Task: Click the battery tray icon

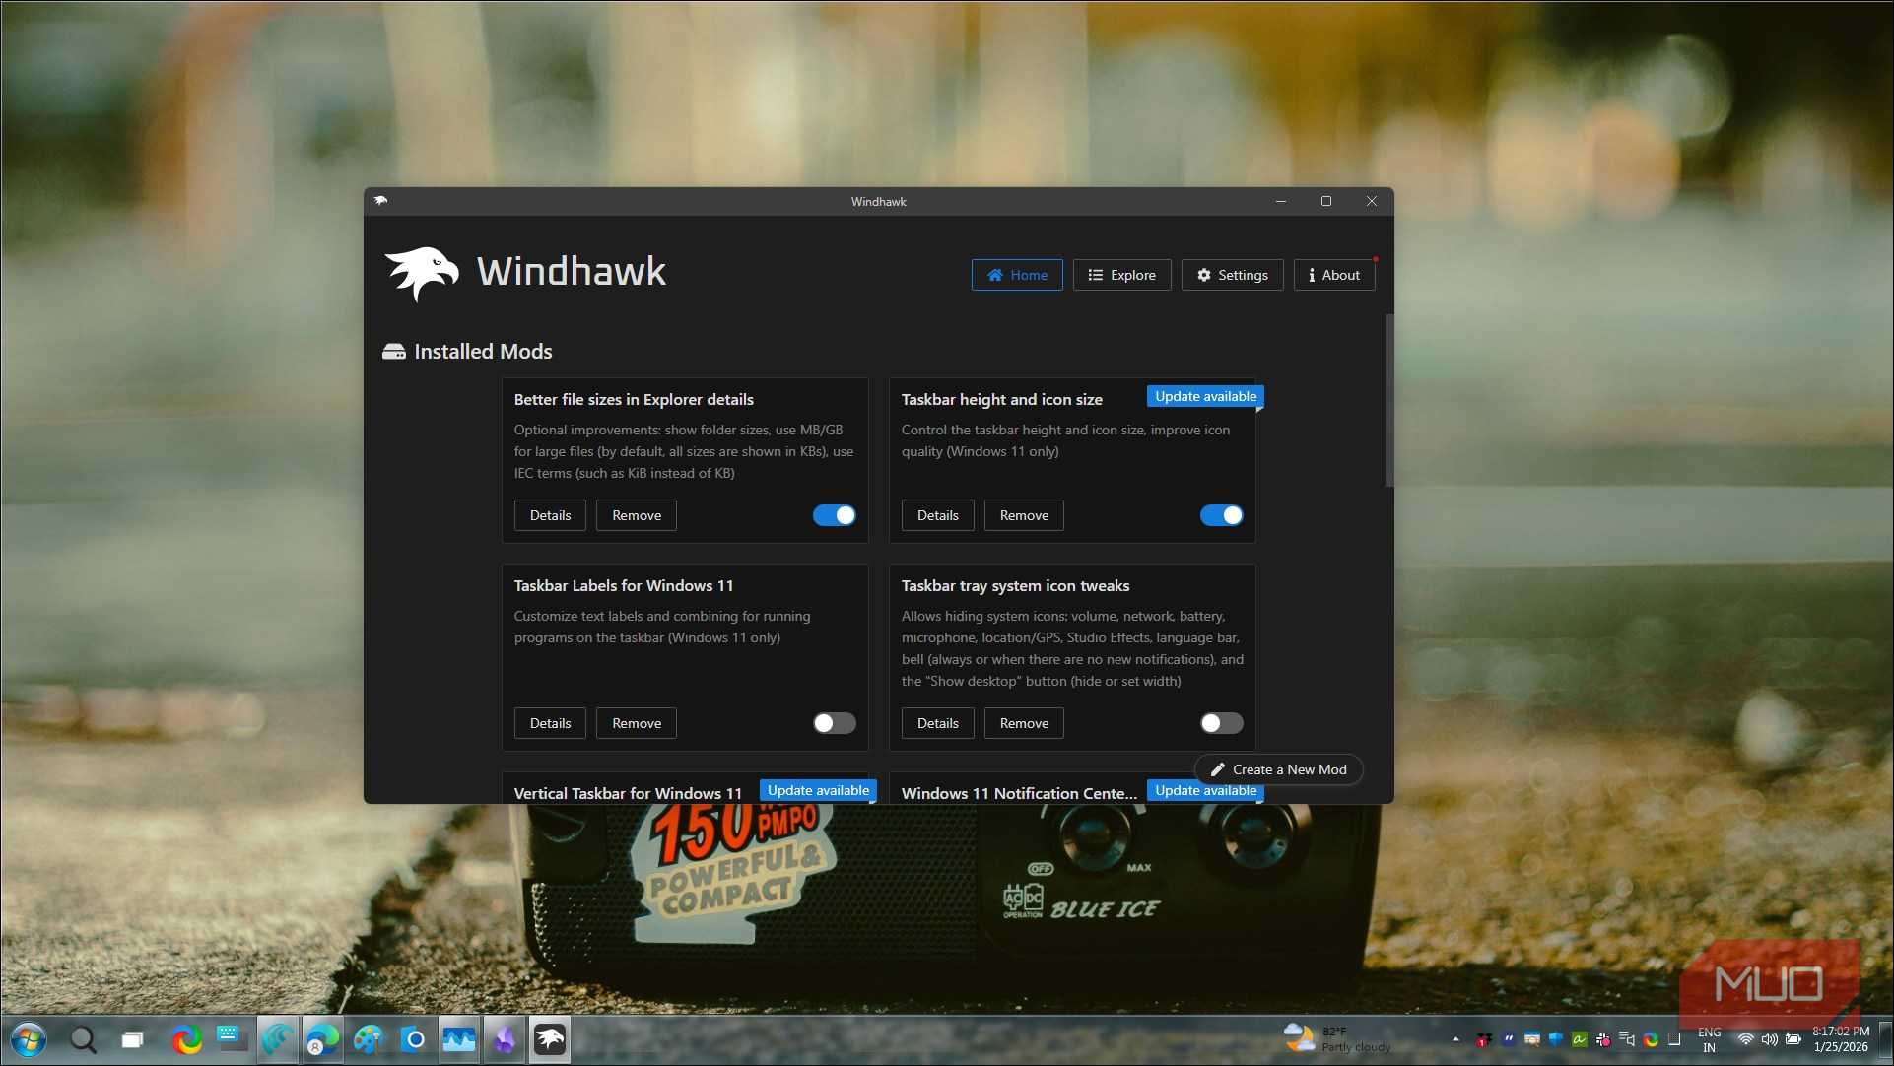Action: pos(1793,1039)
